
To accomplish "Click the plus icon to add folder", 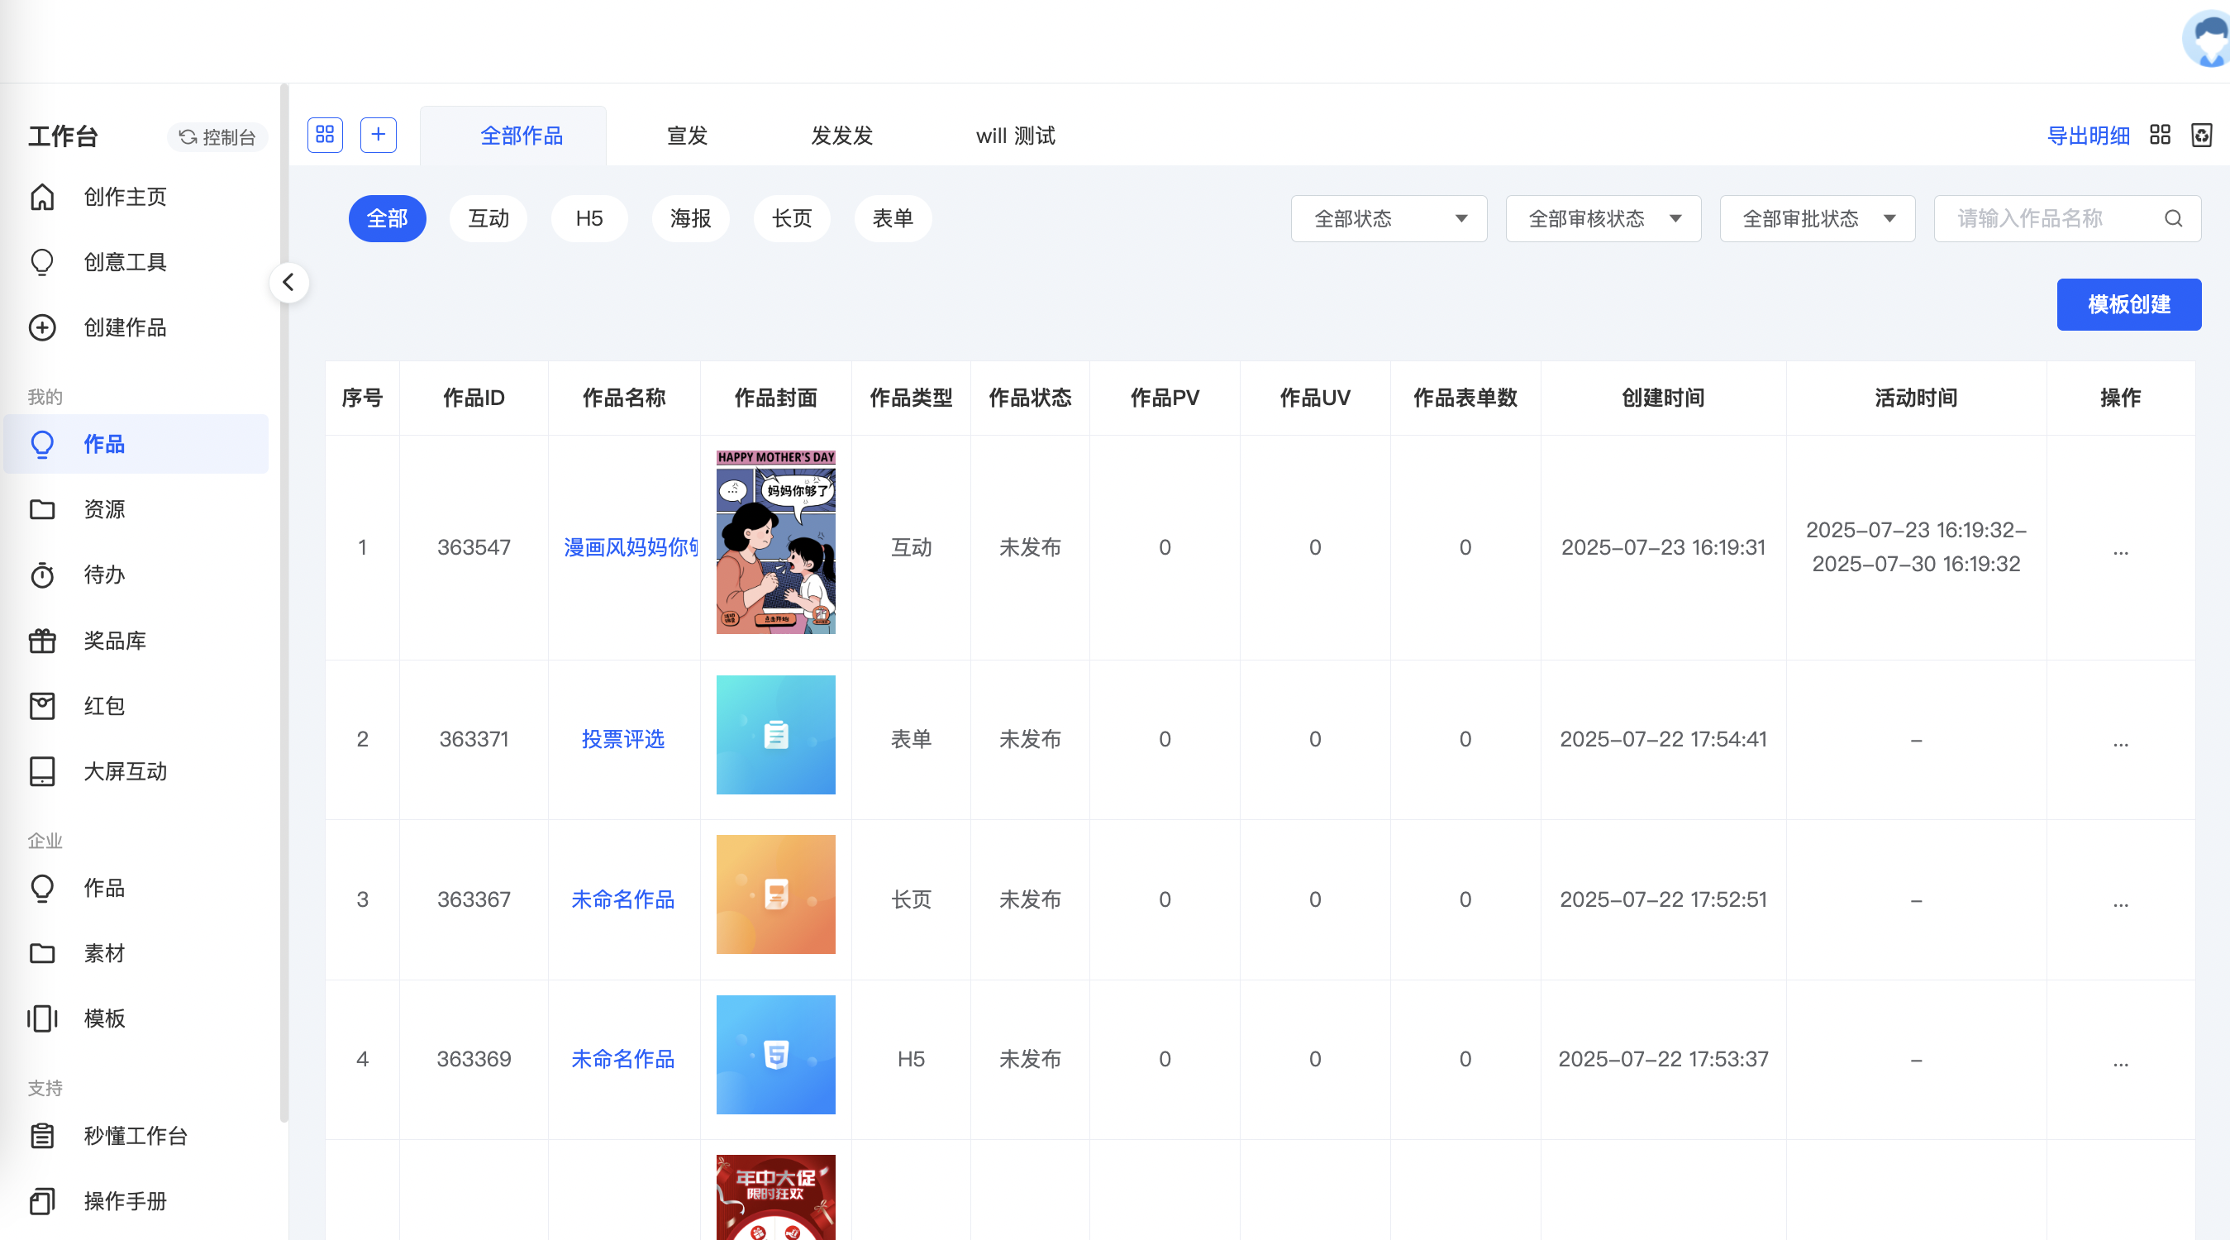I will click(379, 135).
